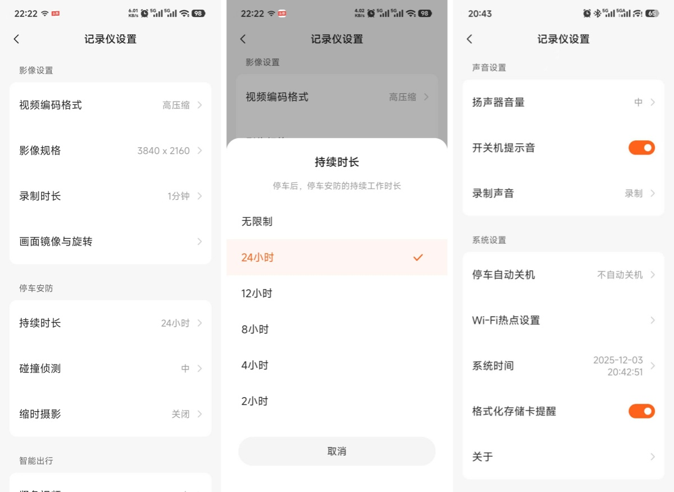Tap the Bluetooth icon in the status bar
Screen dimensions: 674x492
coord(597,13)
